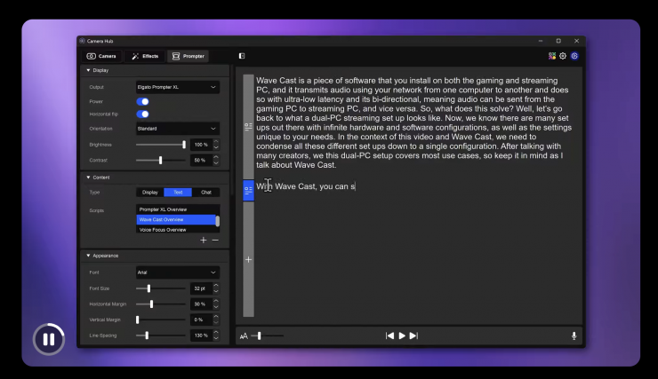
Task: Skip to the next prompter chapter
Action: 413,336
